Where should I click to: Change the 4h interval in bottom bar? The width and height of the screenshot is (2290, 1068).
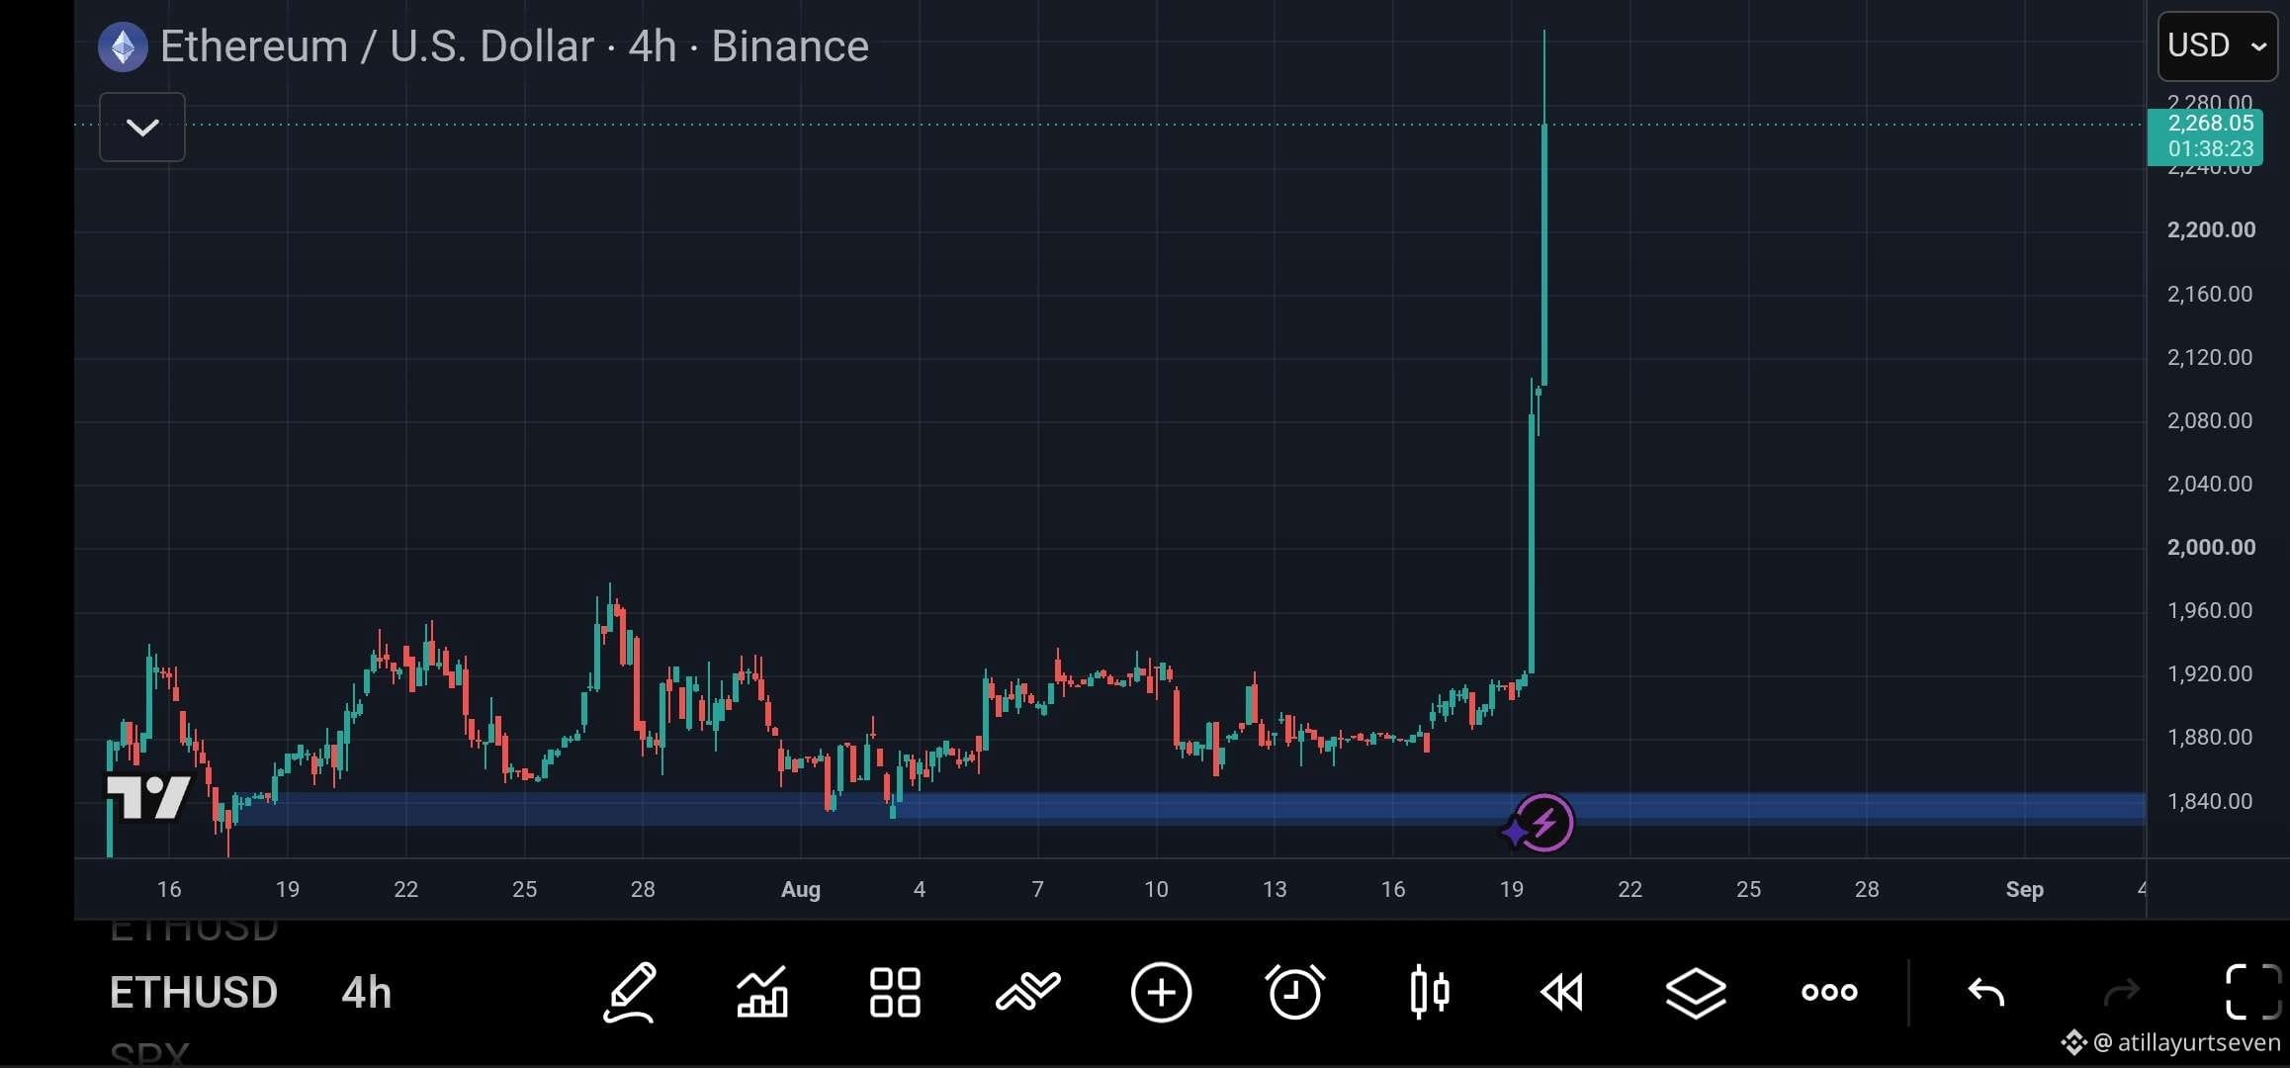coord(366,993)
